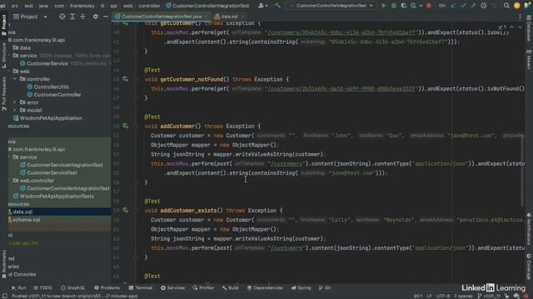
Task: Open the Git tool window
Action: click(325, 288)
